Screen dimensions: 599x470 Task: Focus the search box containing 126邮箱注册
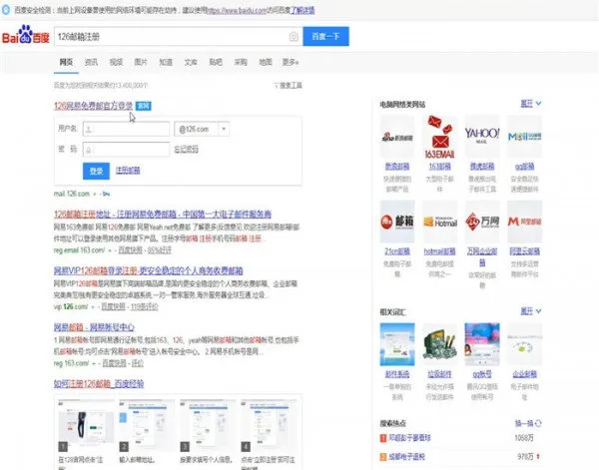tap(172, 37)
